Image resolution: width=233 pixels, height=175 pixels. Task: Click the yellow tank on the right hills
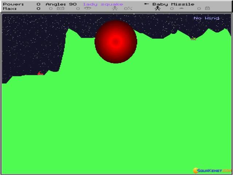[193, 39]
